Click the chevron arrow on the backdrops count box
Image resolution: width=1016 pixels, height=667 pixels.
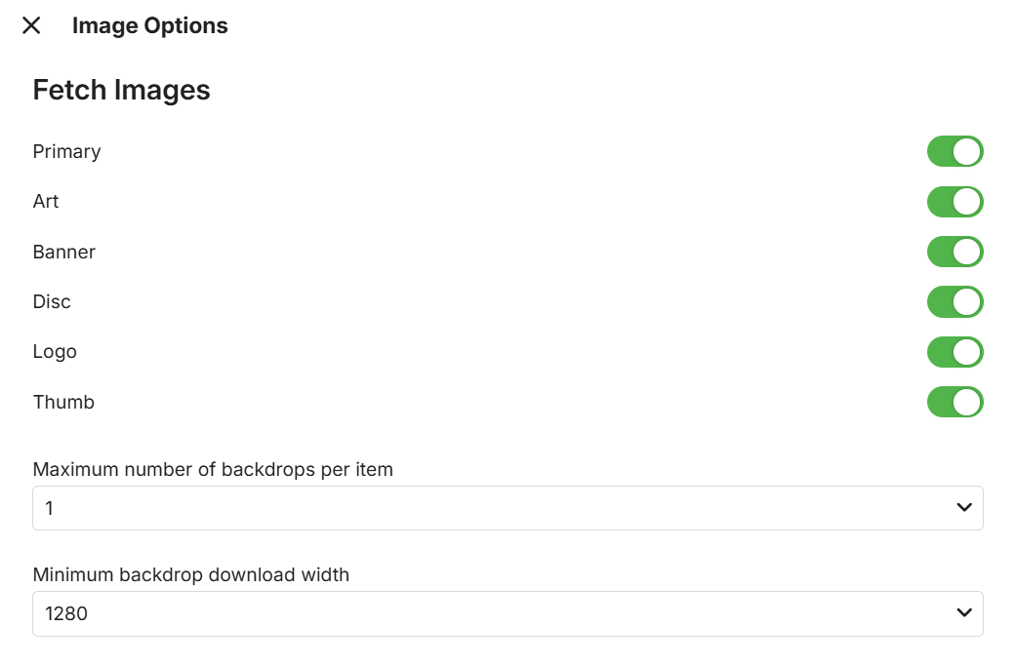(964, 508)
